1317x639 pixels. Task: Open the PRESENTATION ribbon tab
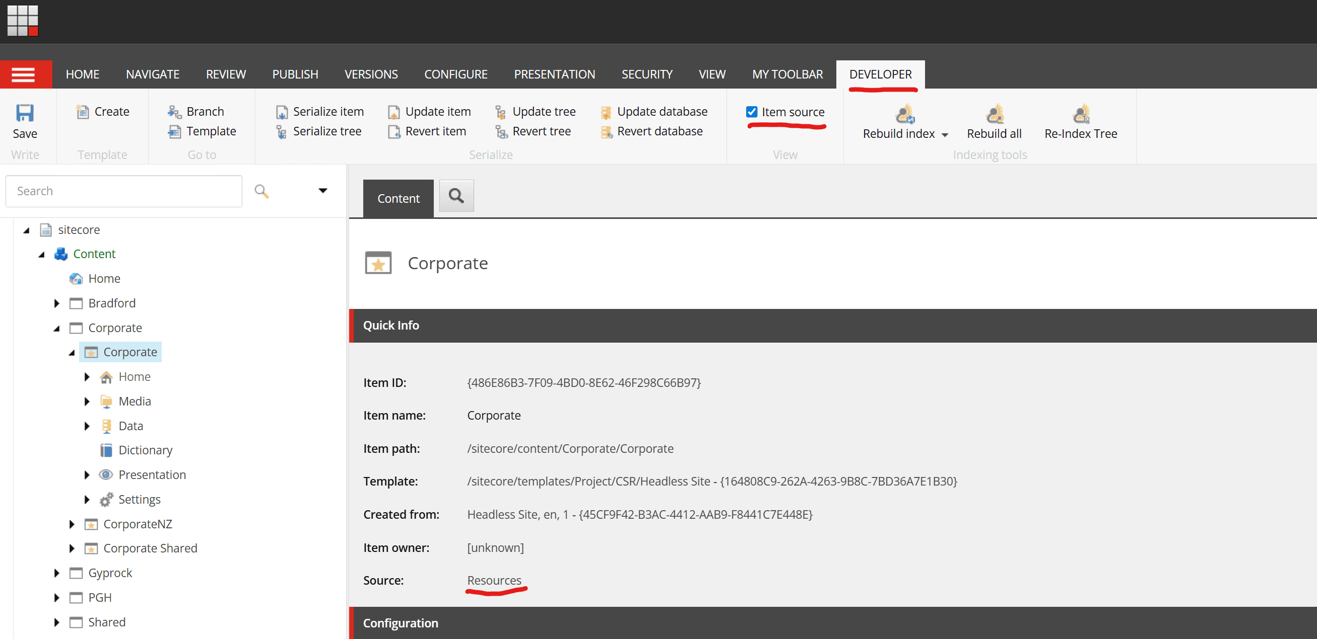554,74
